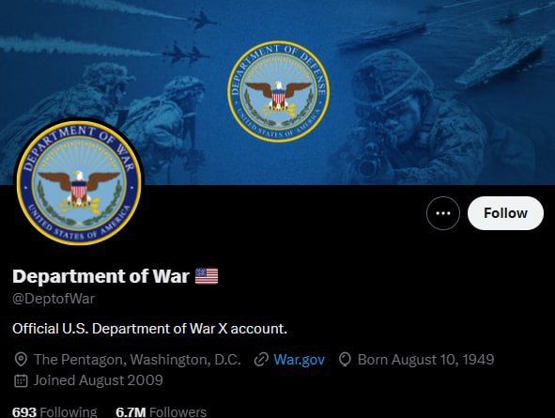Click The Pentagon, Washington, D.C. location text

[137, 360]
